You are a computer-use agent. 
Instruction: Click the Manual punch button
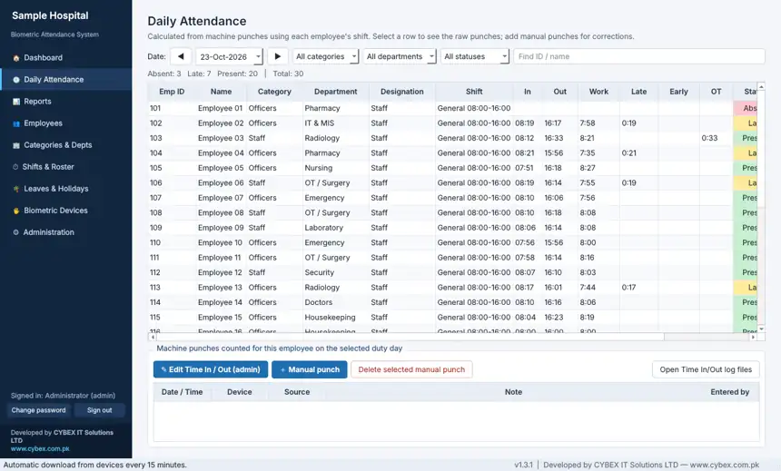click(310, 369)
